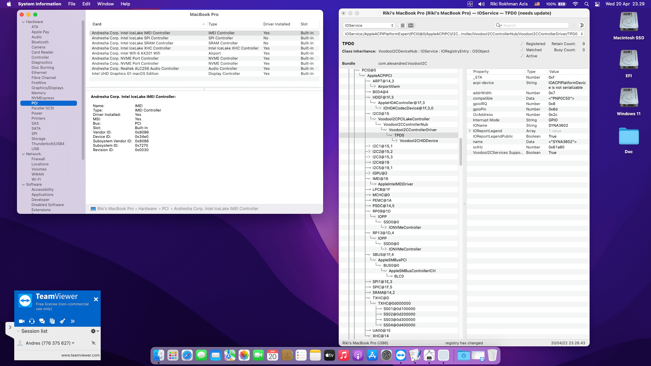Viewport: 651px width, 366px height.
Task: Select Wi-Fi under Network in sidebar
Action: pyautogui.click(x=36, y=179)
